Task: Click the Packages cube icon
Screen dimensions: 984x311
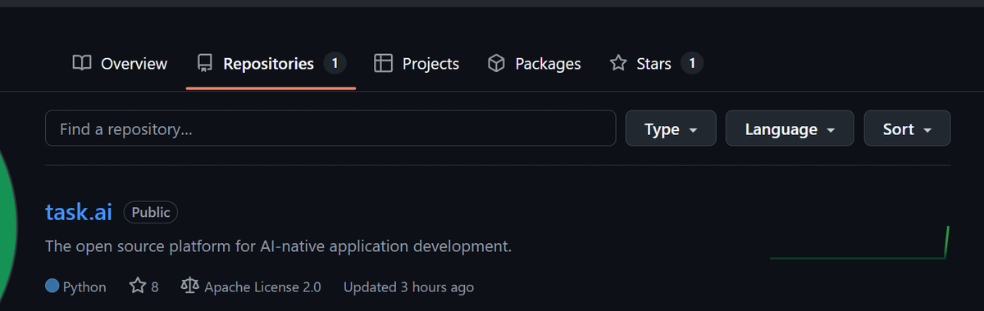Action: [496, 64]
